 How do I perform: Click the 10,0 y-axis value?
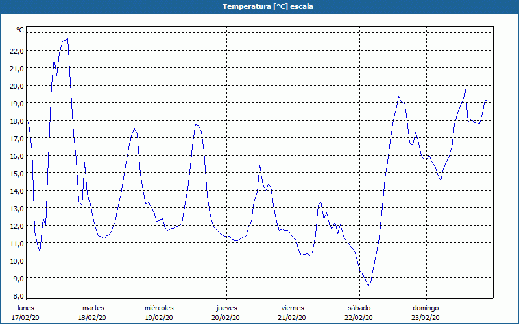(x=18, y=261)
